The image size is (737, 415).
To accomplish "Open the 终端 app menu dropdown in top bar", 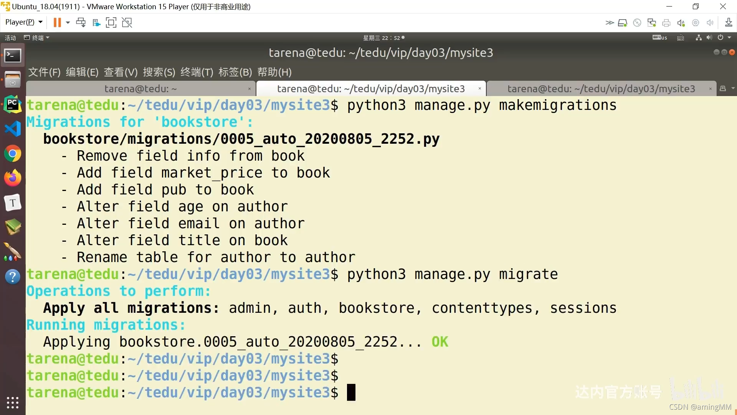I will click(x=37, y=38).
